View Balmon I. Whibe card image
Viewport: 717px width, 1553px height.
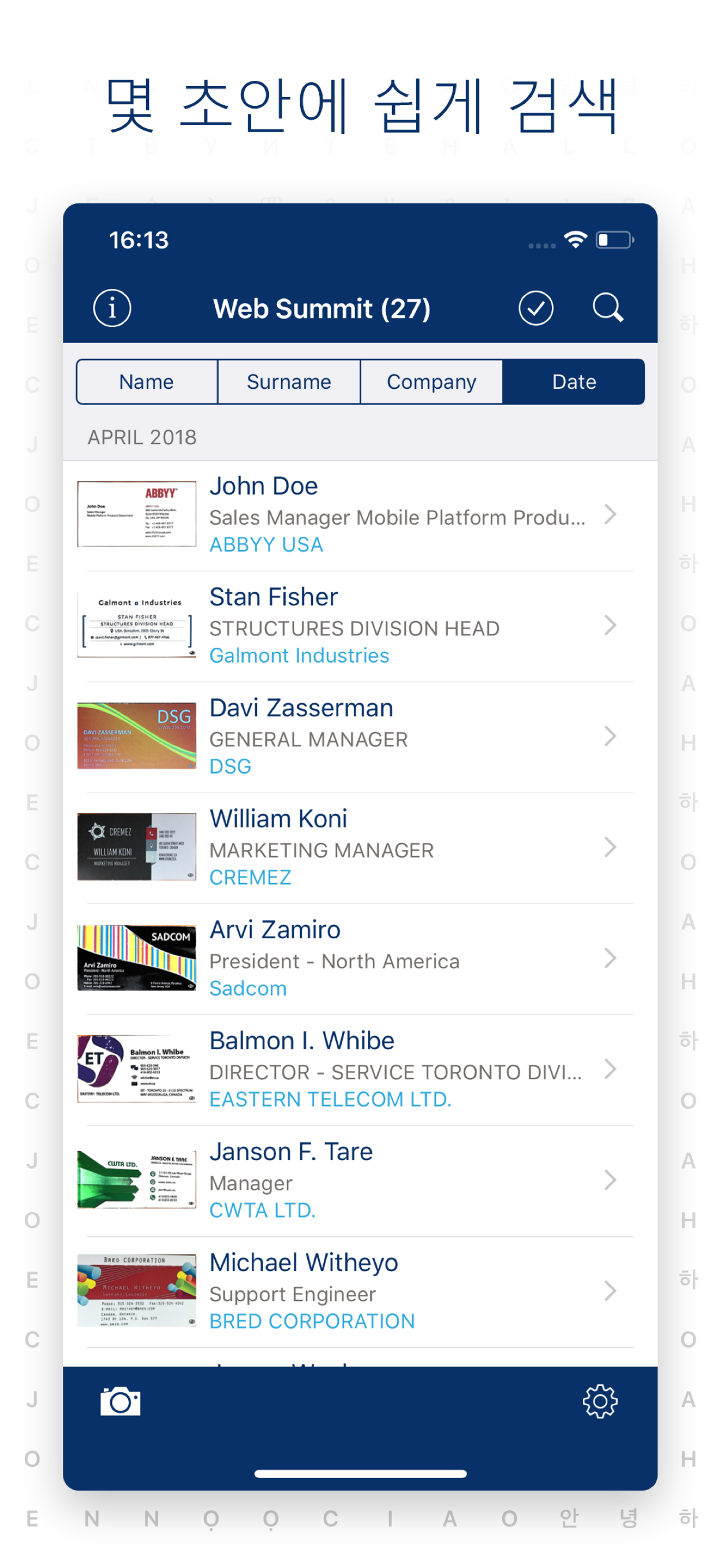137,1069
